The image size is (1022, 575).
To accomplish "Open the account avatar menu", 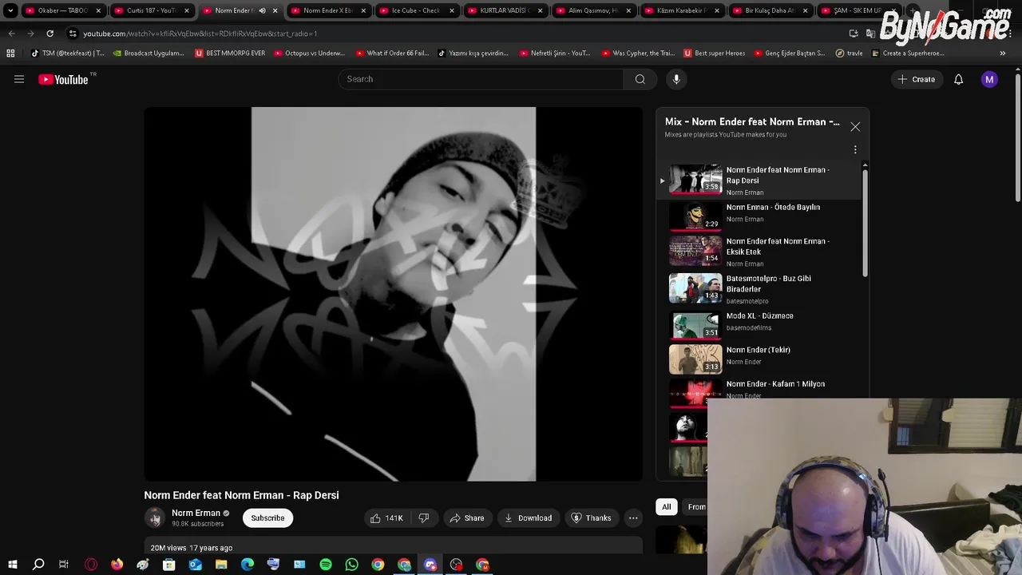I will coord(989,79).
